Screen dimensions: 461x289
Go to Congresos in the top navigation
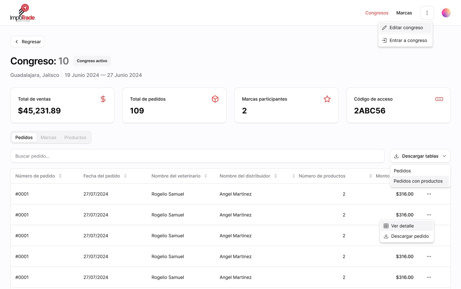pyautogui.click(x=377, y=13)
